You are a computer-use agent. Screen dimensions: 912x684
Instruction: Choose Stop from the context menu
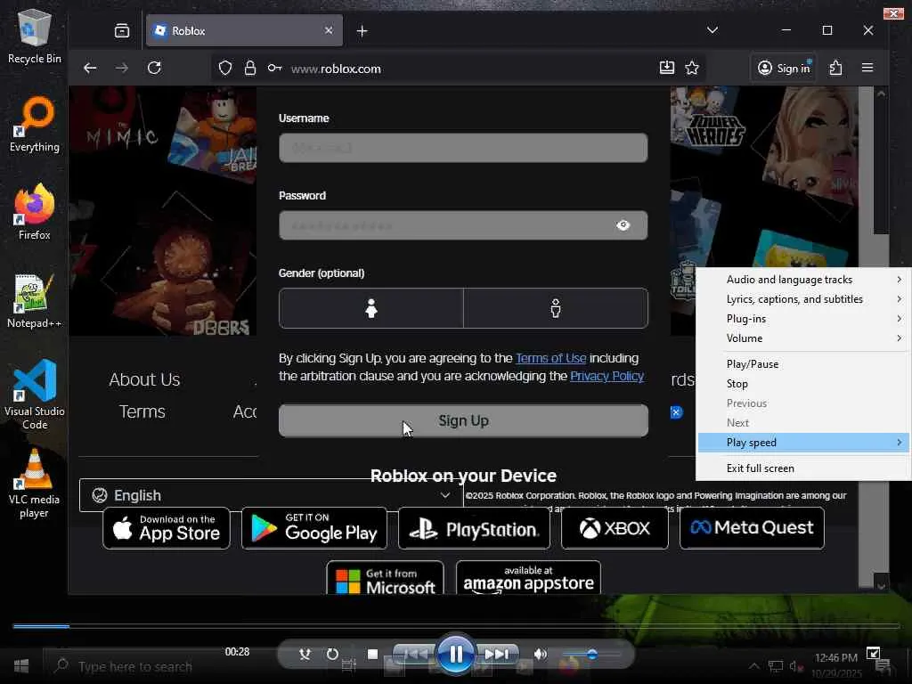803,384
